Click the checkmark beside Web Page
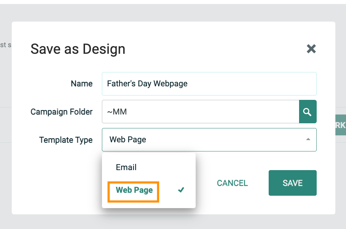 [181, 190]
